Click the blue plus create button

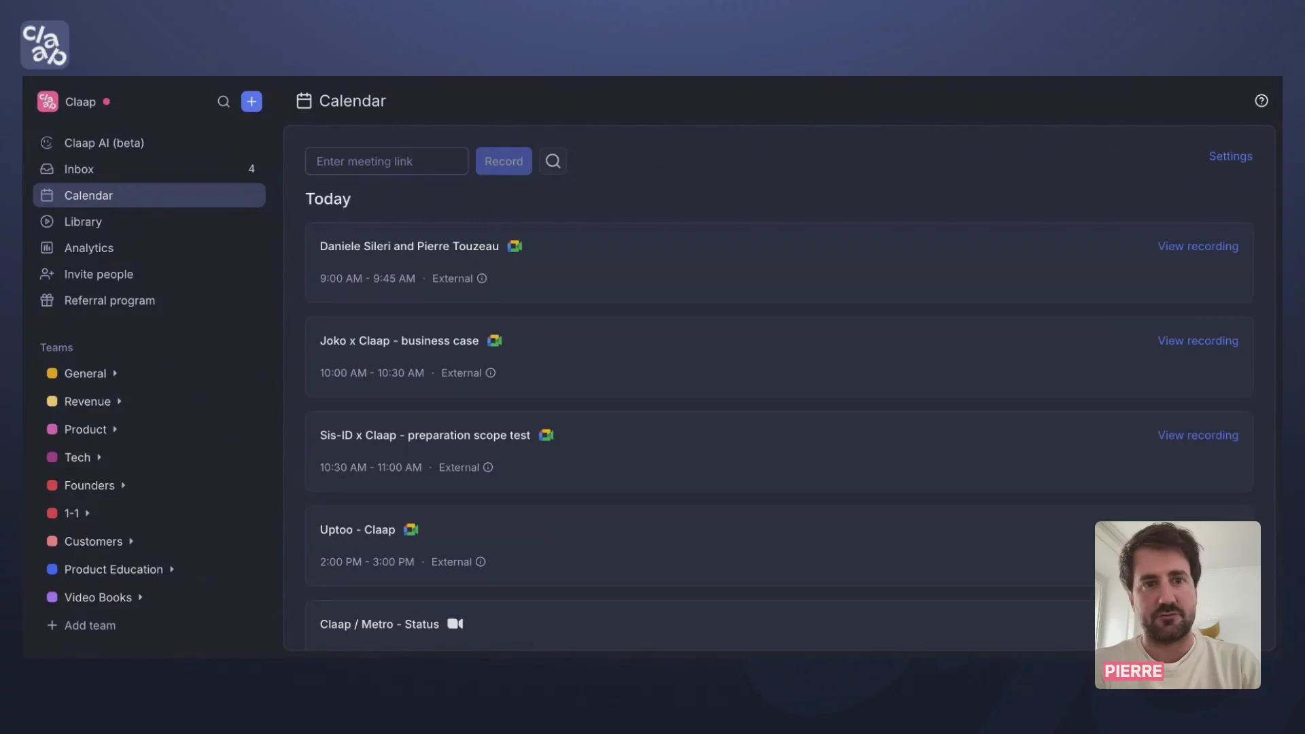click(x=251, y=102)
